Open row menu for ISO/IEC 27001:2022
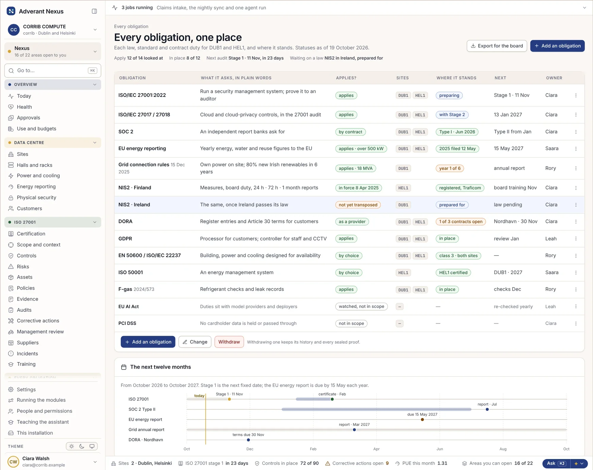This screenshot has width=593, height=470. pyautogui.click(x=576, y=95)
